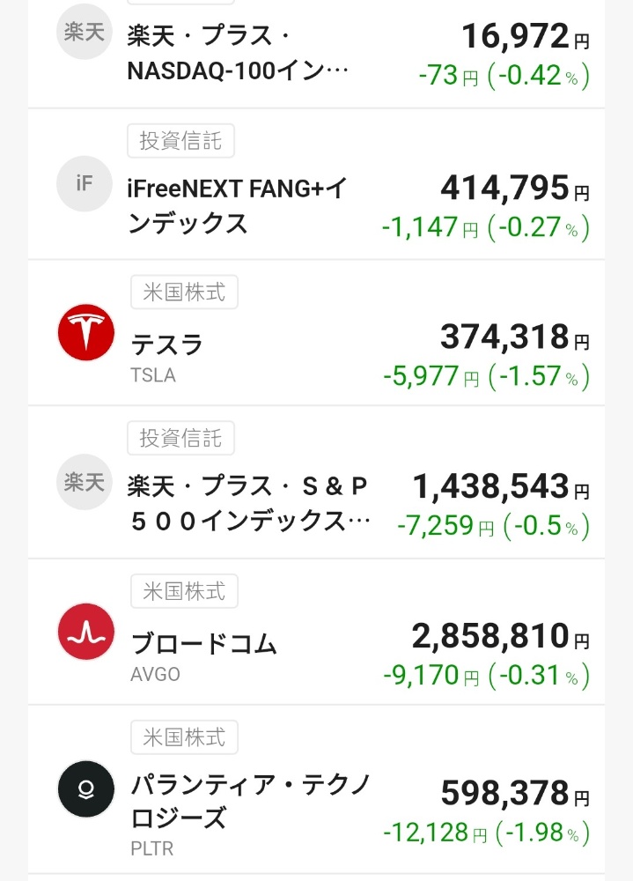The image size is (633, 881).
Task: Open the テスラ stock name
Action: [x=166, y=344]
